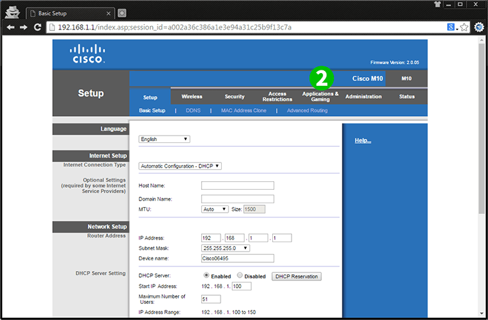
Task: Expand the MTU Auto dropdown
Action: coord(215,209)
